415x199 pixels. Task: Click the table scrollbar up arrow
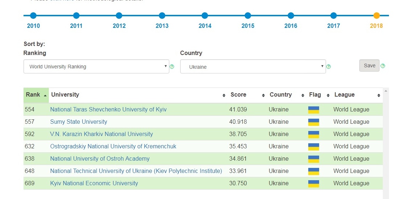(386, 91)
